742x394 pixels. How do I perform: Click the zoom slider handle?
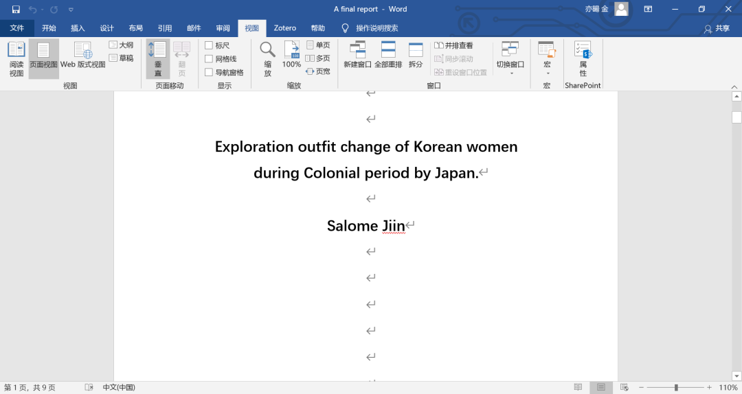pos(676,387)
